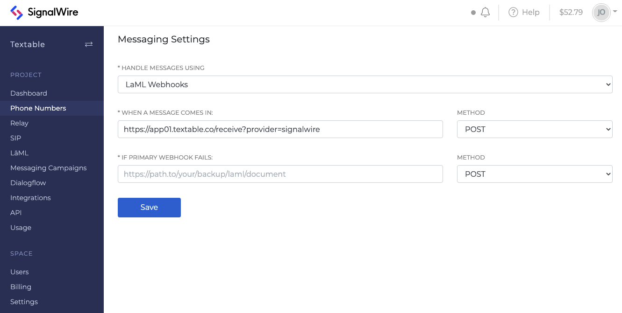Open the METHOD dropdown for the fallback webhook

535,174
